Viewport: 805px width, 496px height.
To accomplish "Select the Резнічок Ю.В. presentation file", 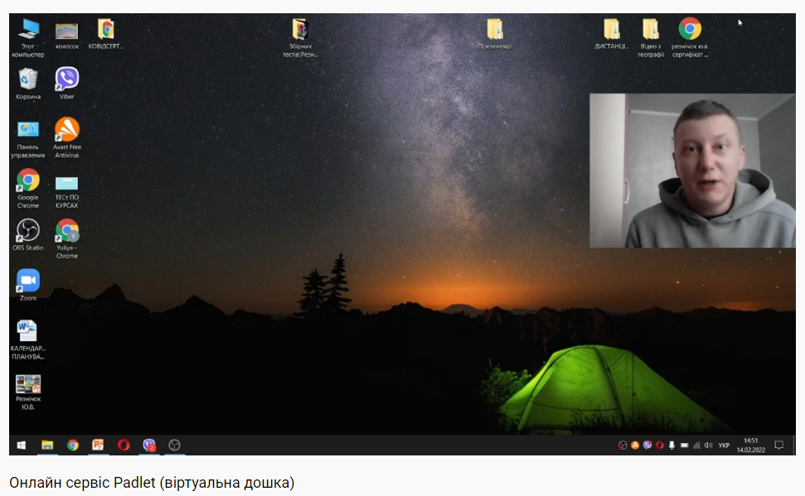I will [x=27, y=392].
